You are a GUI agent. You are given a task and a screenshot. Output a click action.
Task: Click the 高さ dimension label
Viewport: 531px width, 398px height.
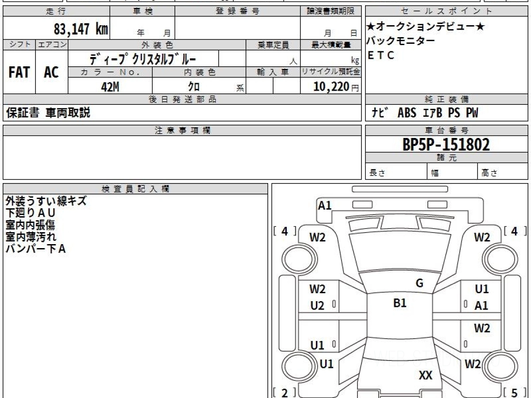490,173
